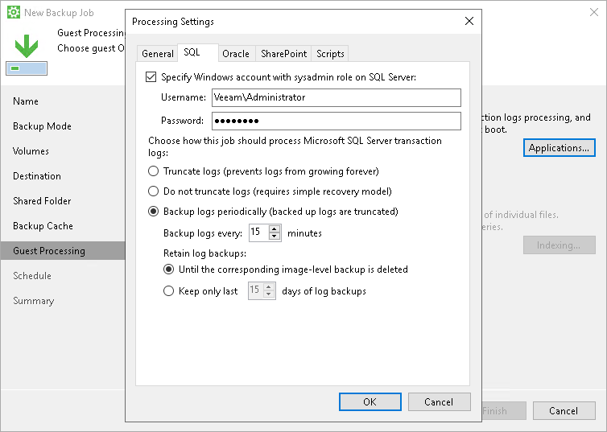
Task: Switch to the General tab
Action: click(x=157, y=53)
